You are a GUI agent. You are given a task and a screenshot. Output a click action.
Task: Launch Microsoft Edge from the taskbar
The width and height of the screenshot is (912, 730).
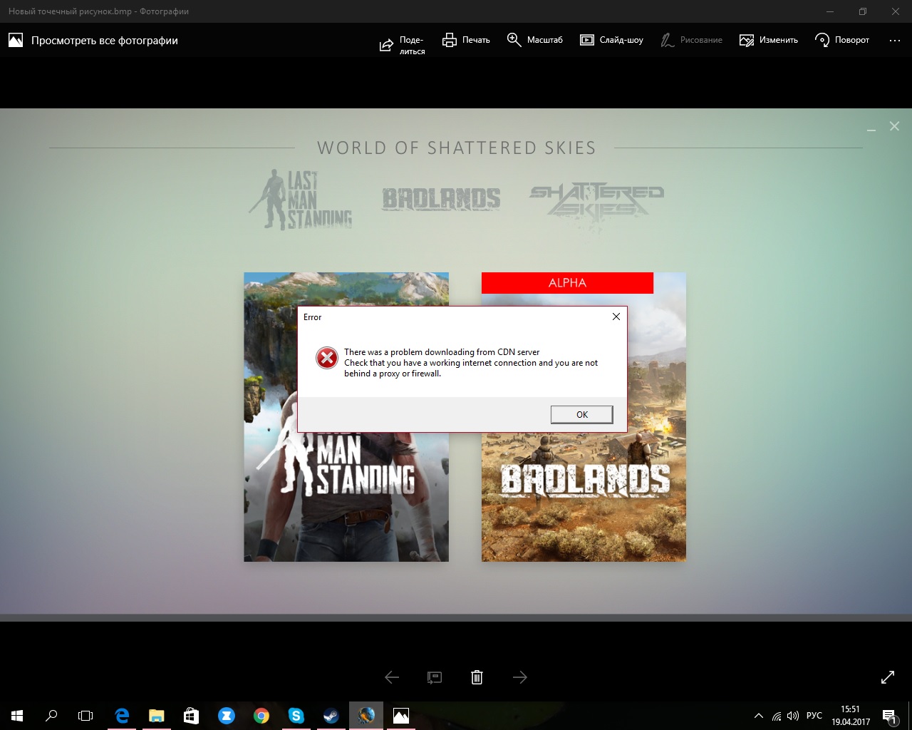click(122, 716)
